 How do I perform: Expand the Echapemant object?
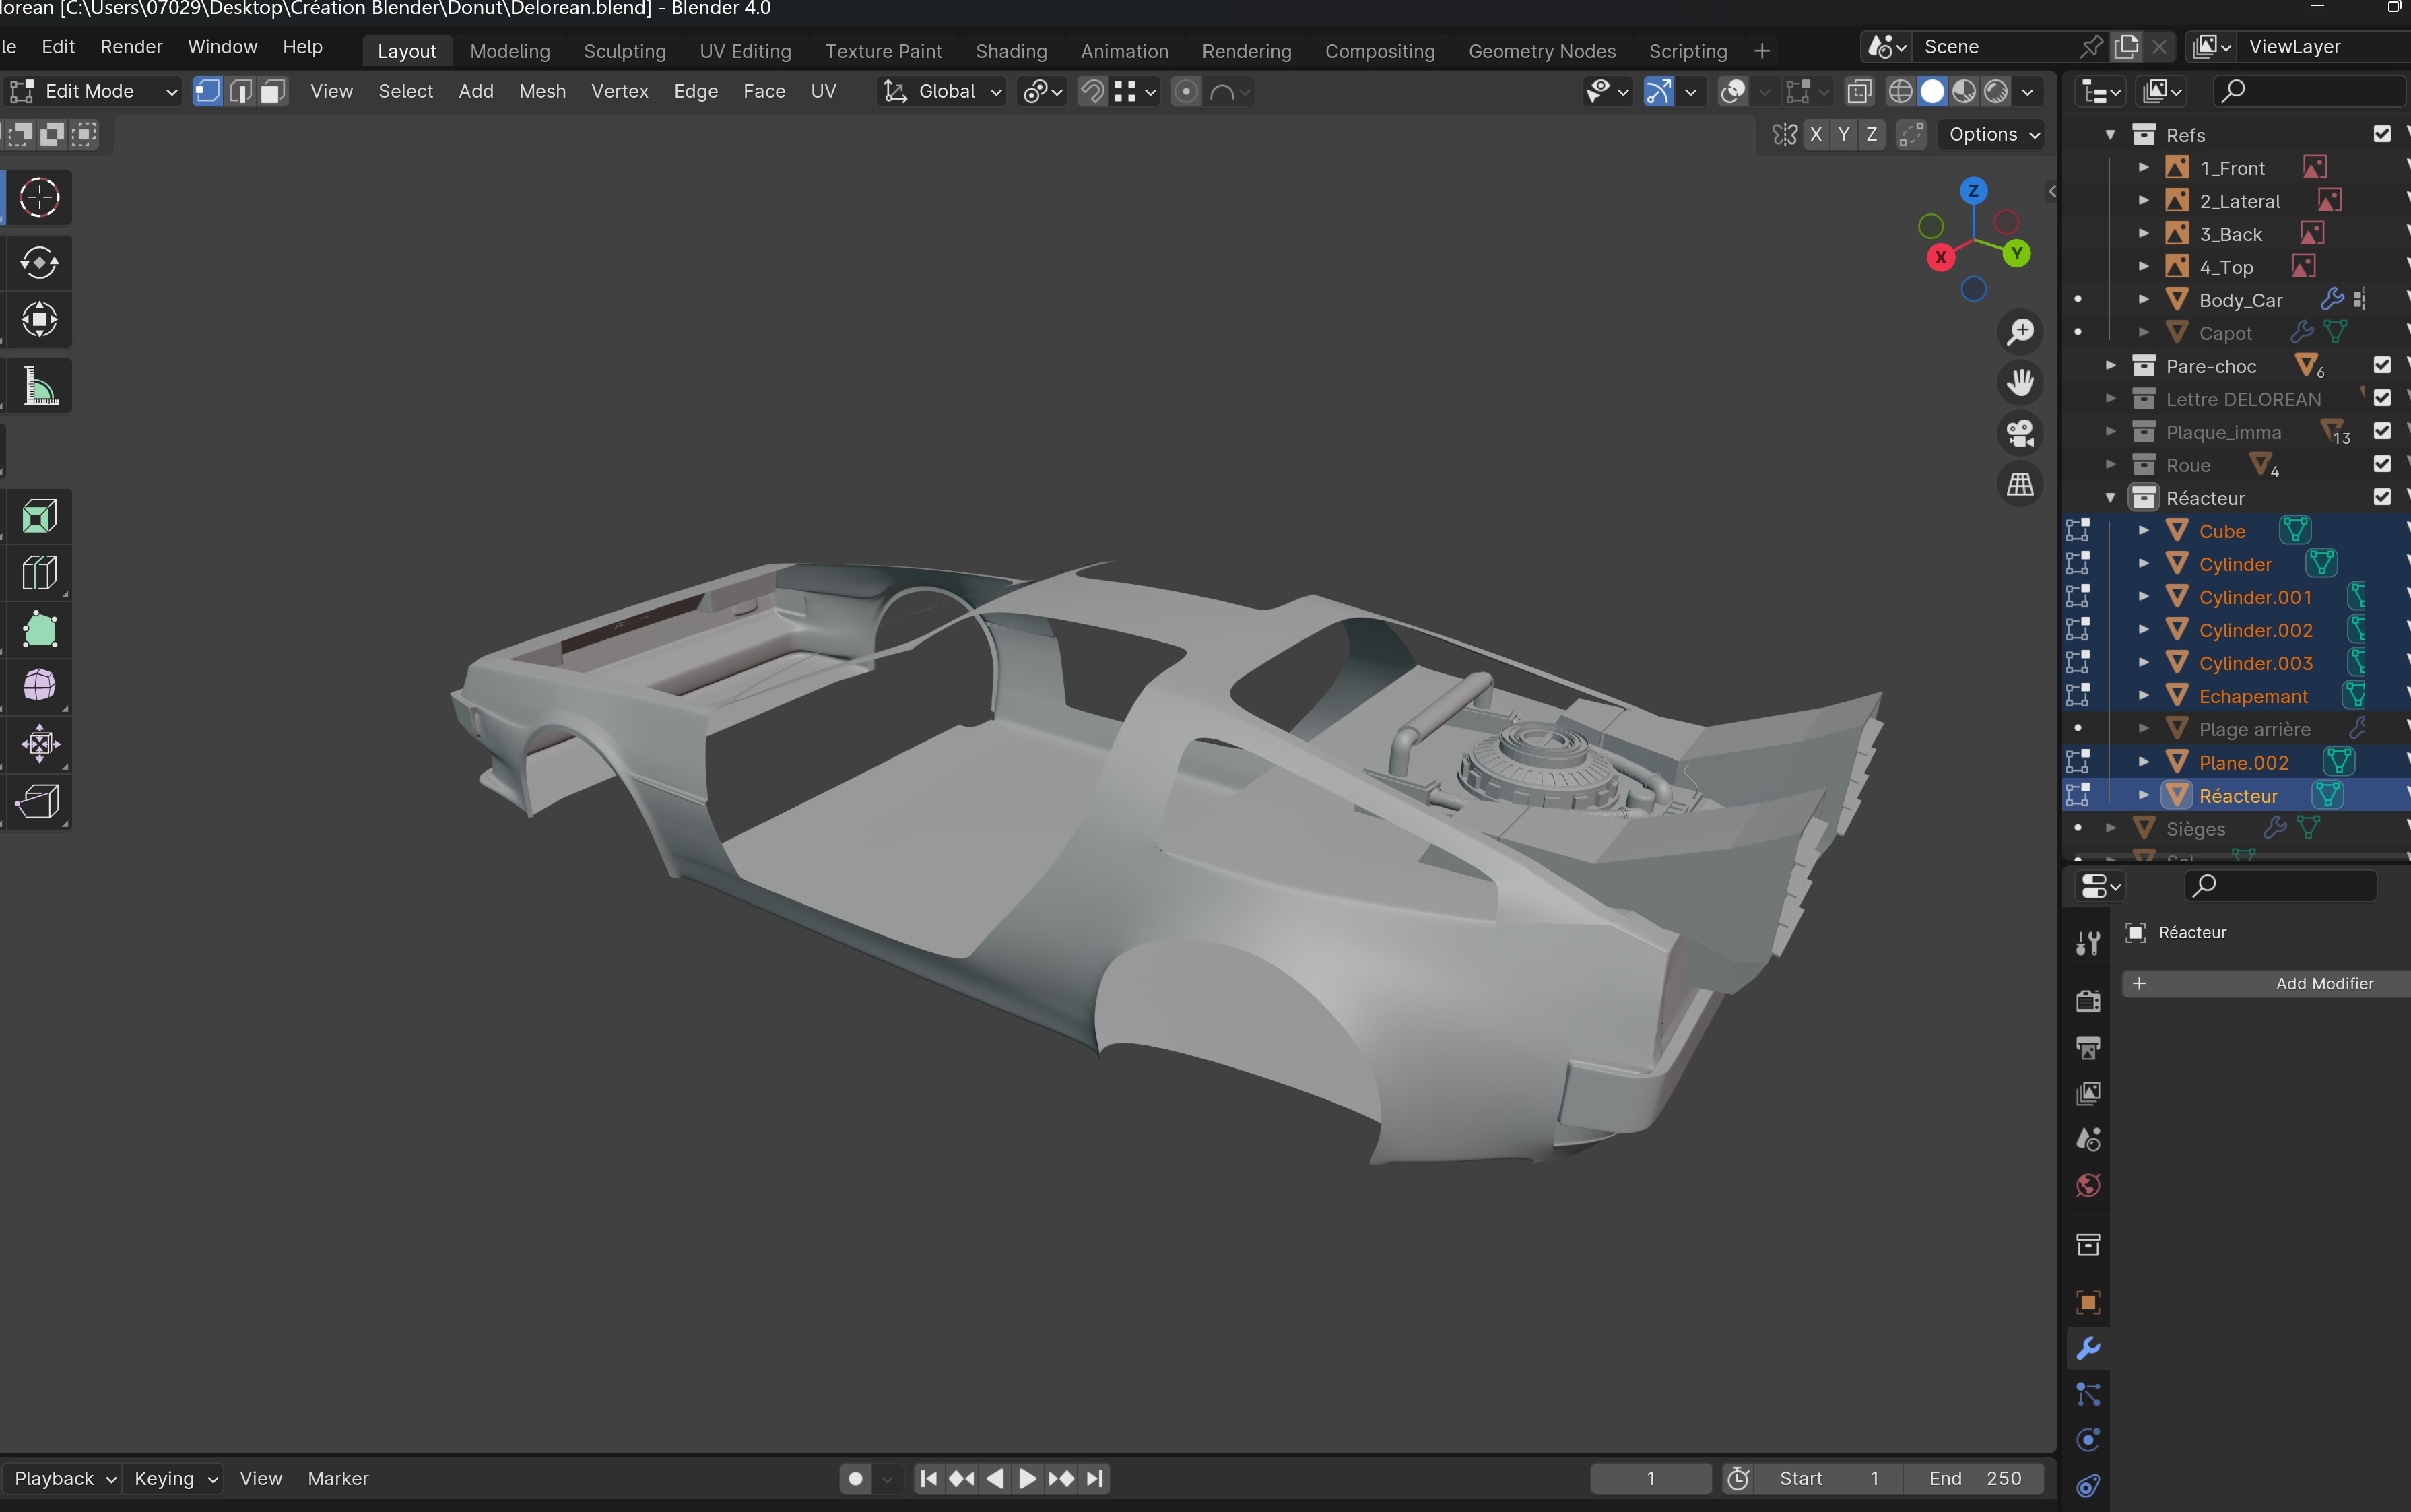2143,695
